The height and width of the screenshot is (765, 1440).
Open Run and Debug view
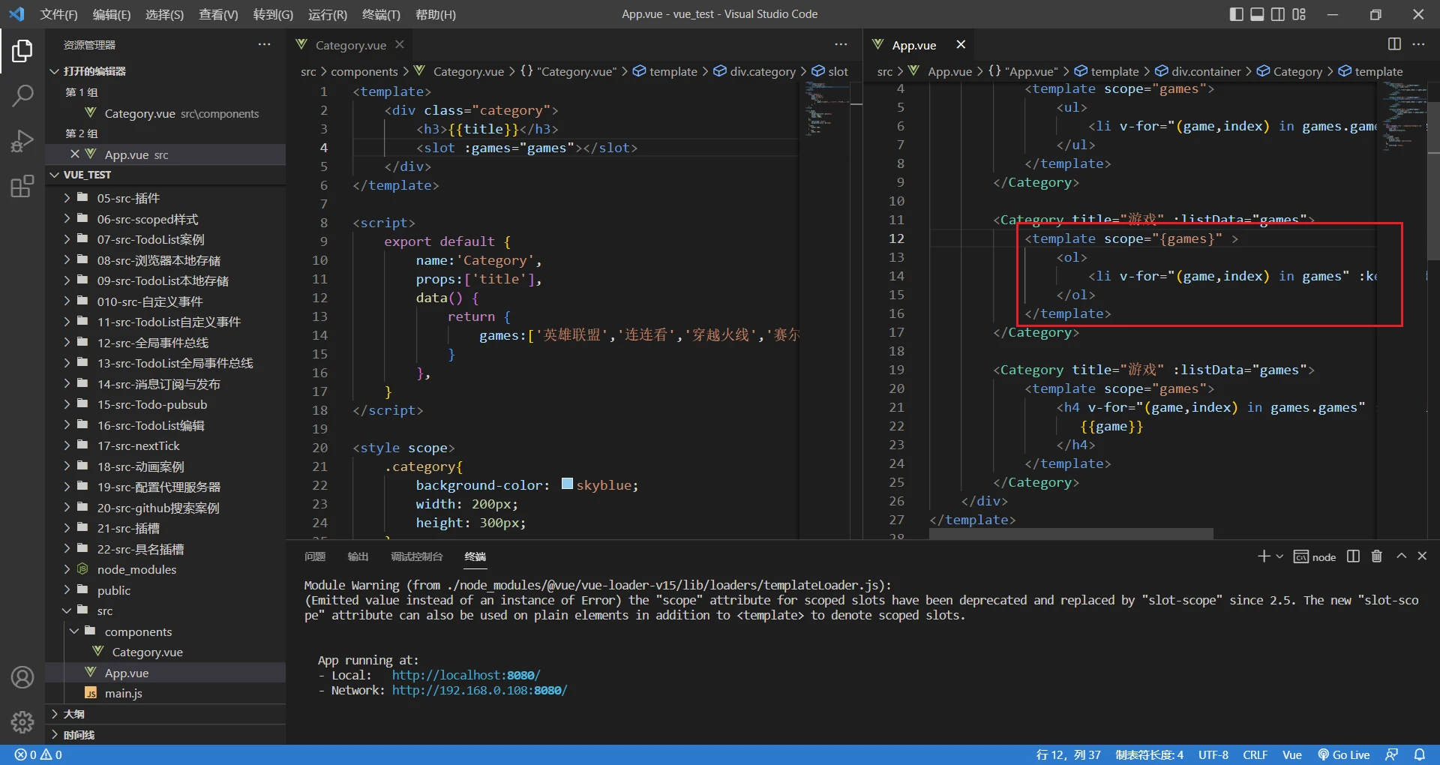click(x=22, y=141)
